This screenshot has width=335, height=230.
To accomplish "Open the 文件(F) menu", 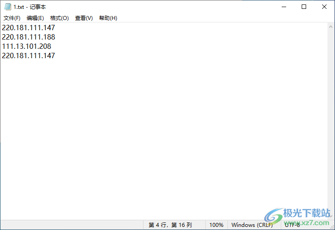I will (x=12, y=18).
